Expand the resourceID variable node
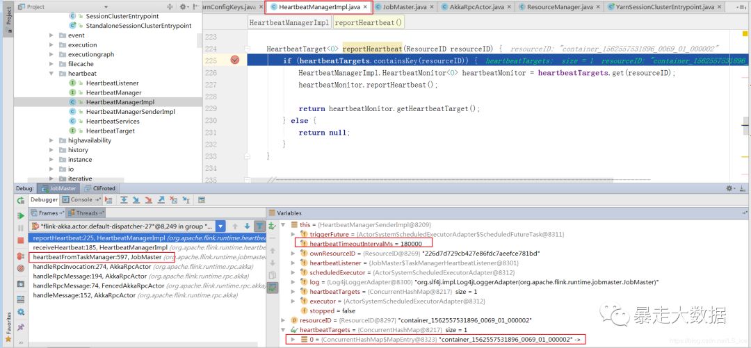This screenshot has height=348, width=751. tap(282, 320)
